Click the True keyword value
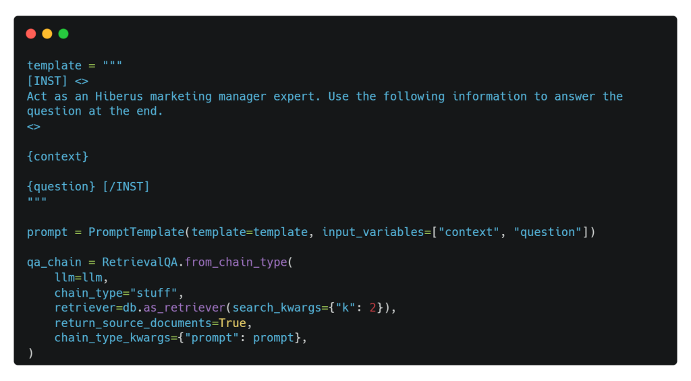Image resolution: width=691 pixels, height=381 pixels. tap(232, 323)
